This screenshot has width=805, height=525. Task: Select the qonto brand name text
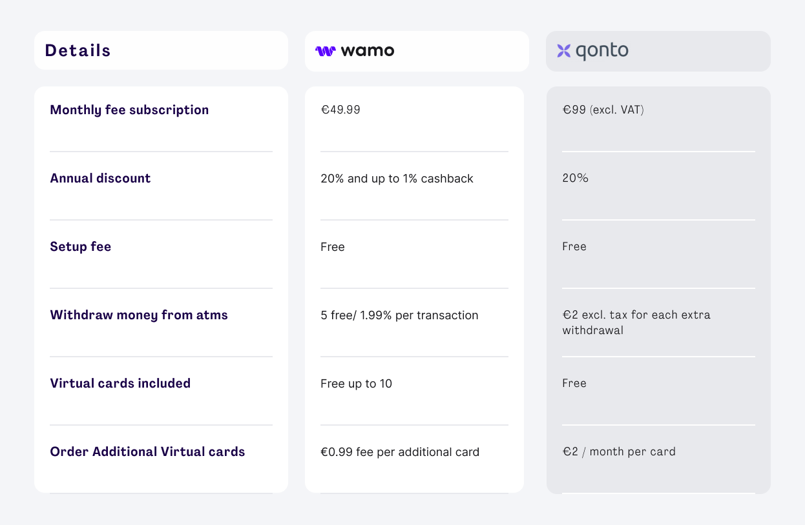click(x=601, y=51)
